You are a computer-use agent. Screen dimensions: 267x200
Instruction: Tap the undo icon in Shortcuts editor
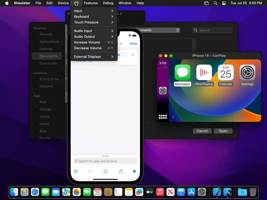[x=76, y=171]
